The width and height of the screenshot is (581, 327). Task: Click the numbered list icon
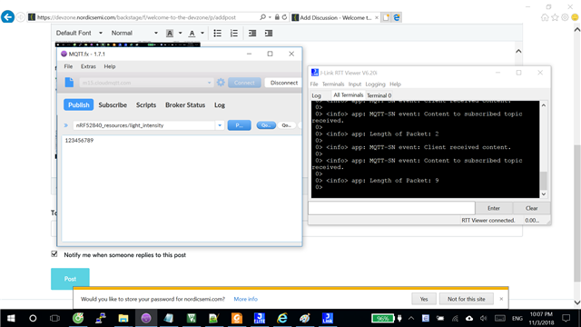click(234, 34)
